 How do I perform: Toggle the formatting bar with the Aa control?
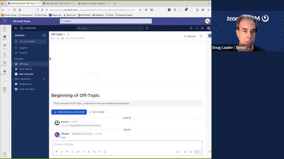point(178,152)
